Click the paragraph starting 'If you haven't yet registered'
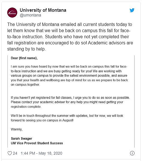 click(x=70, y=102)
